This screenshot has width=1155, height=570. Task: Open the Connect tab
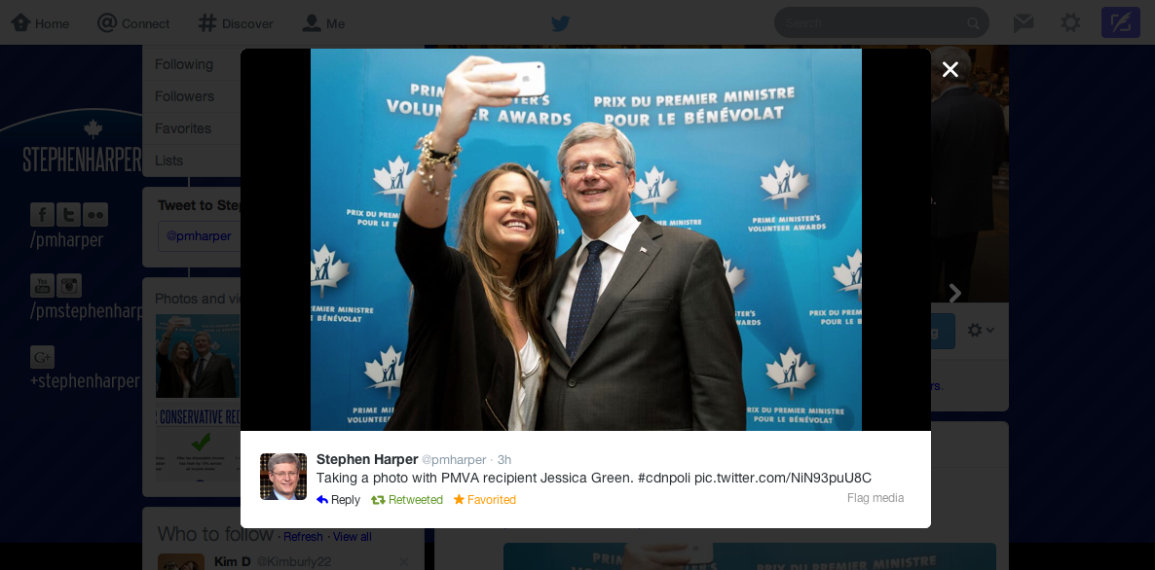[133, 23]
